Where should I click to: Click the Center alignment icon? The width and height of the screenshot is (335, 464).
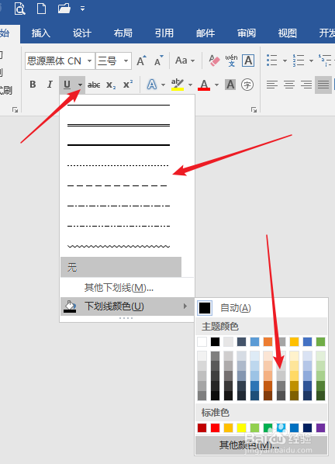tap(289, 85)
